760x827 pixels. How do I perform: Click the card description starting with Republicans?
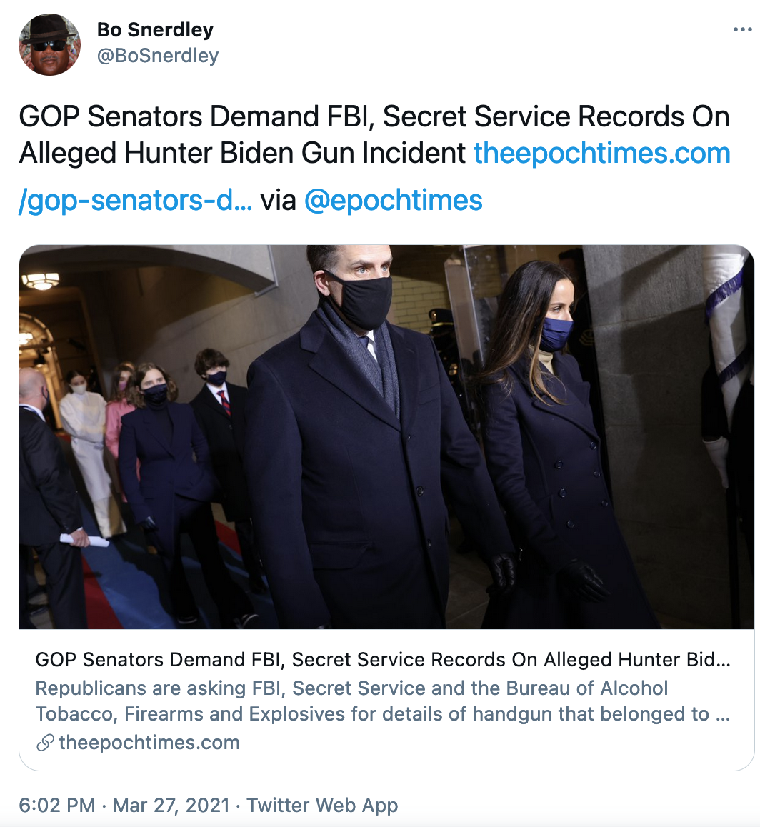pyautogui.click(x=351, y=688)
